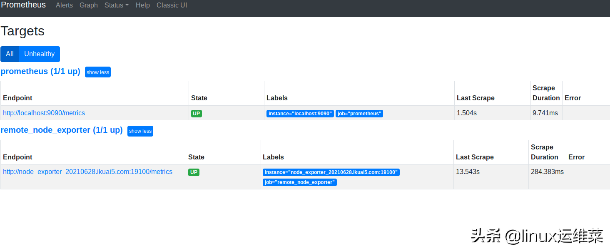The image size is (610, 251).
Task: Collapse remote_node_exporter job with show less
Action: (140, 131)
